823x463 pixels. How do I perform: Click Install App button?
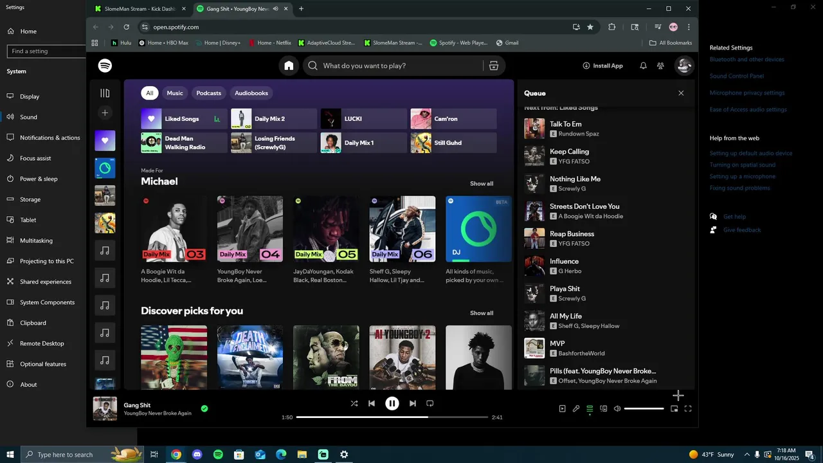pyautogui.click(x=602, y=66)
